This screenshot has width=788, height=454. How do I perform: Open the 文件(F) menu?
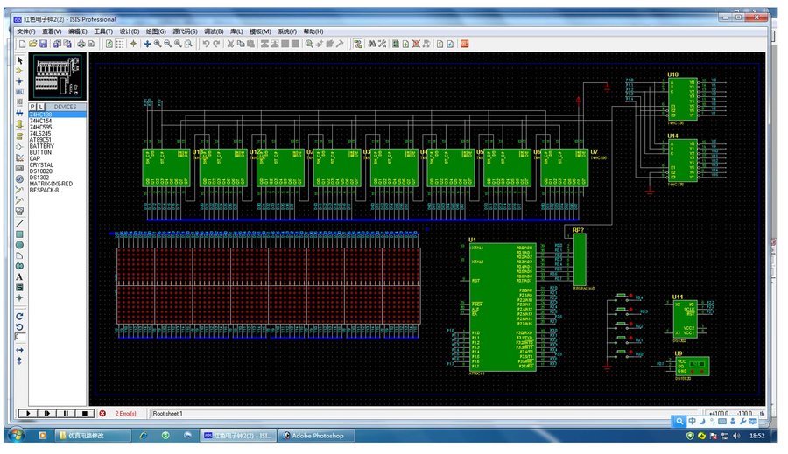point(25,31)
